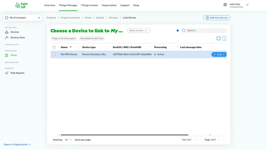Sort by Device type column header
Image resolution: width=267 pixels, height=150 pixels.
click(89, 47)
